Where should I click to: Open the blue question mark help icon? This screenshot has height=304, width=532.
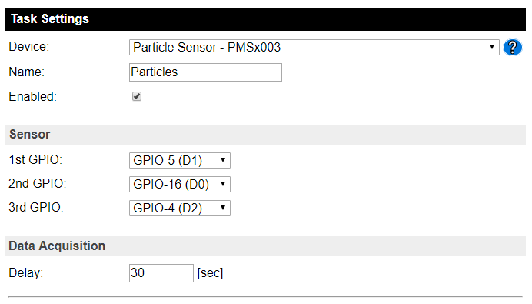[x=512, y=47]
